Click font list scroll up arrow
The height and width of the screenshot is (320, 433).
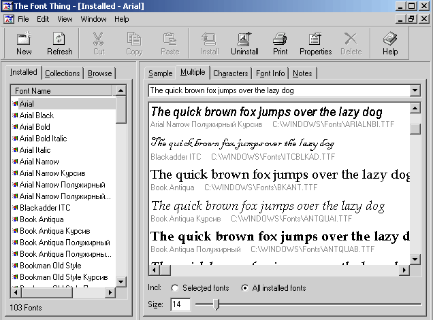click(x=121, y=90)
